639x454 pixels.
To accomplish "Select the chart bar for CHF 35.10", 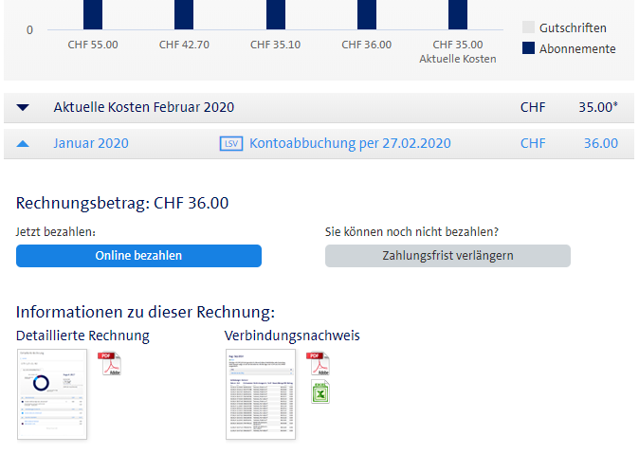I will point(276,14).
